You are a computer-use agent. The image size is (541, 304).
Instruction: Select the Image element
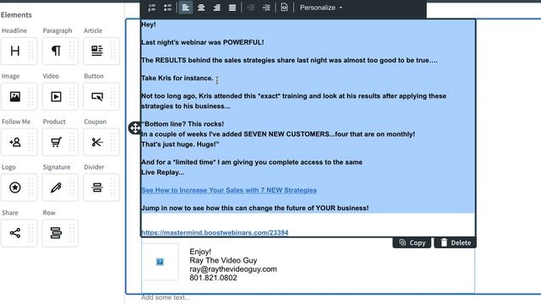(x=19, y=96)
